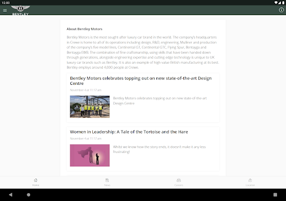
Task: Open the Careers tab
Action: (x=179, y=182)
